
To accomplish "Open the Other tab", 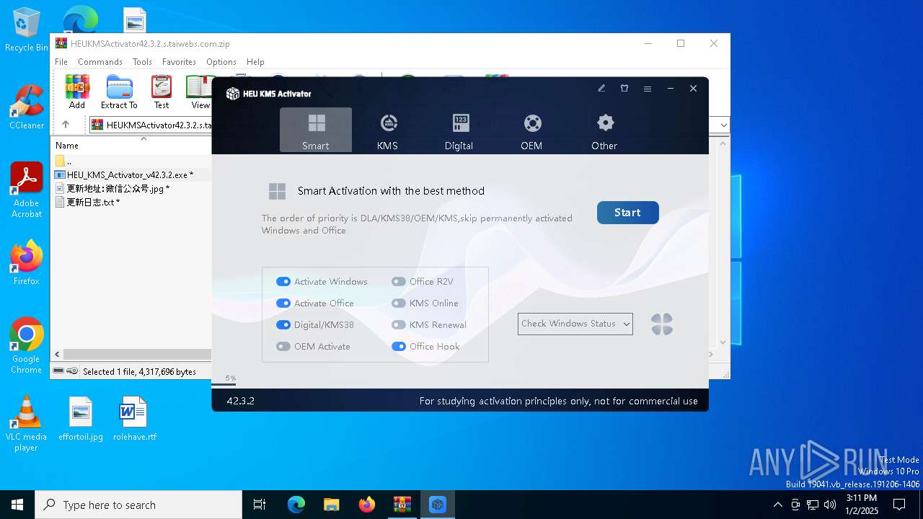I will coord(604,130).
